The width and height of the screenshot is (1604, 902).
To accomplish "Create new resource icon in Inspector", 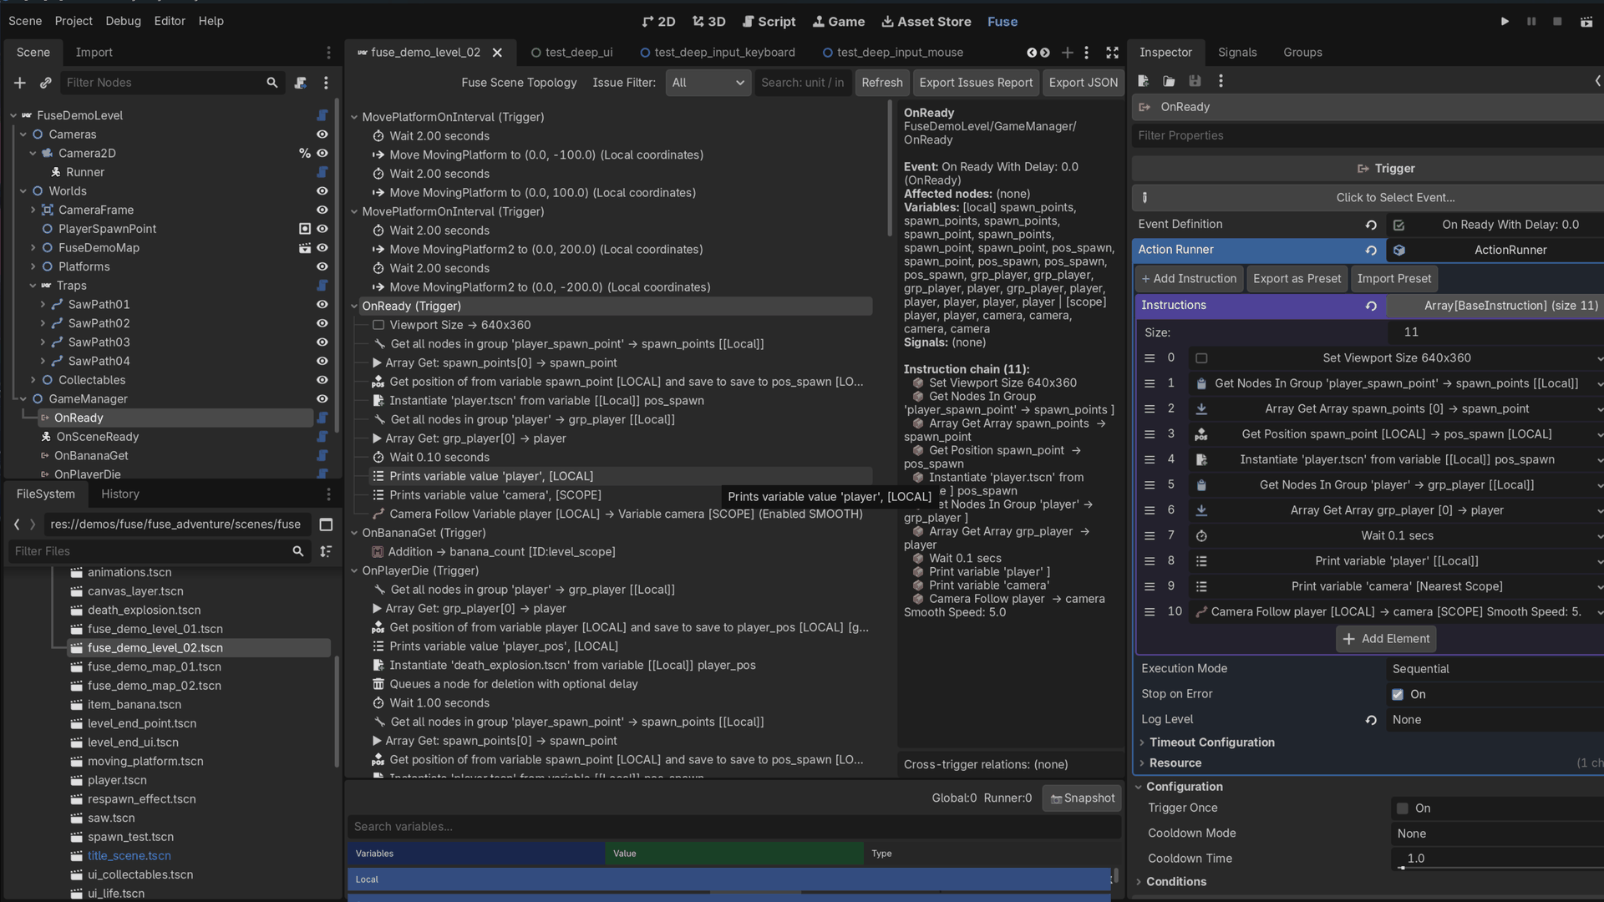I will tap(1144, 81).
